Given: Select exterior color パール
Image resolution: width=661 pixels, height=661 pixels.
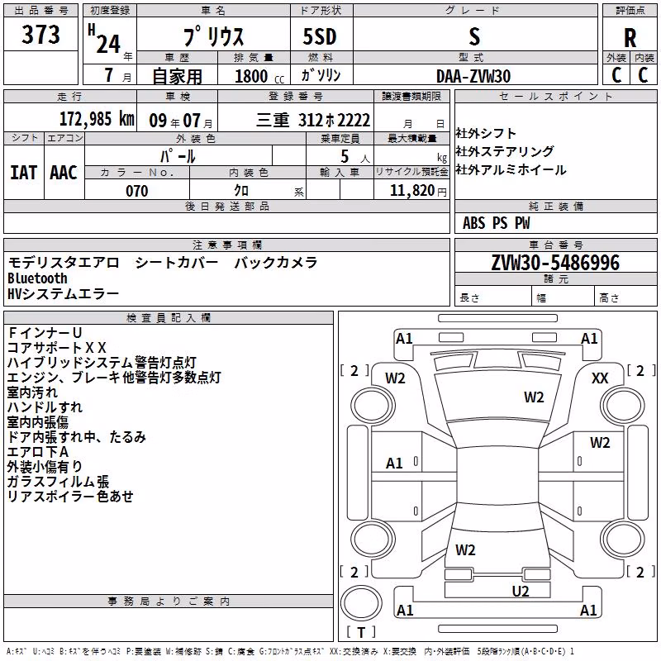Looking at the screenshot, I should [178, 156].
